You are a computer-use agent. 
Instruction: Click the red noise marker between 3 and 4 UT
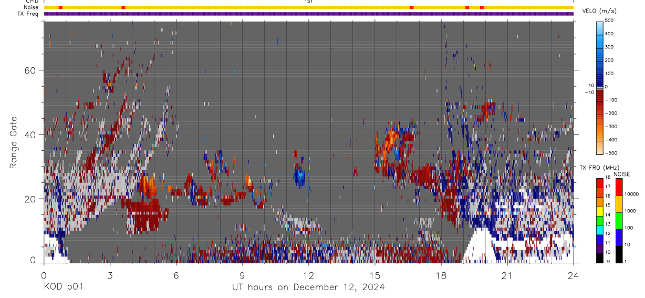coord(123,7)
